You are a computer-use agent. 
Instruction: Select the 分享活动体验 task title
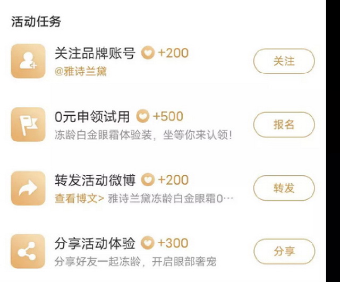(95, 243)
